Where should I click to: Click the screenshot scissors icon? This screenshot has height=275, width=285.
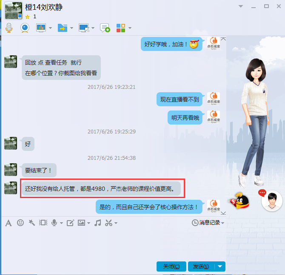click(109, 223)
